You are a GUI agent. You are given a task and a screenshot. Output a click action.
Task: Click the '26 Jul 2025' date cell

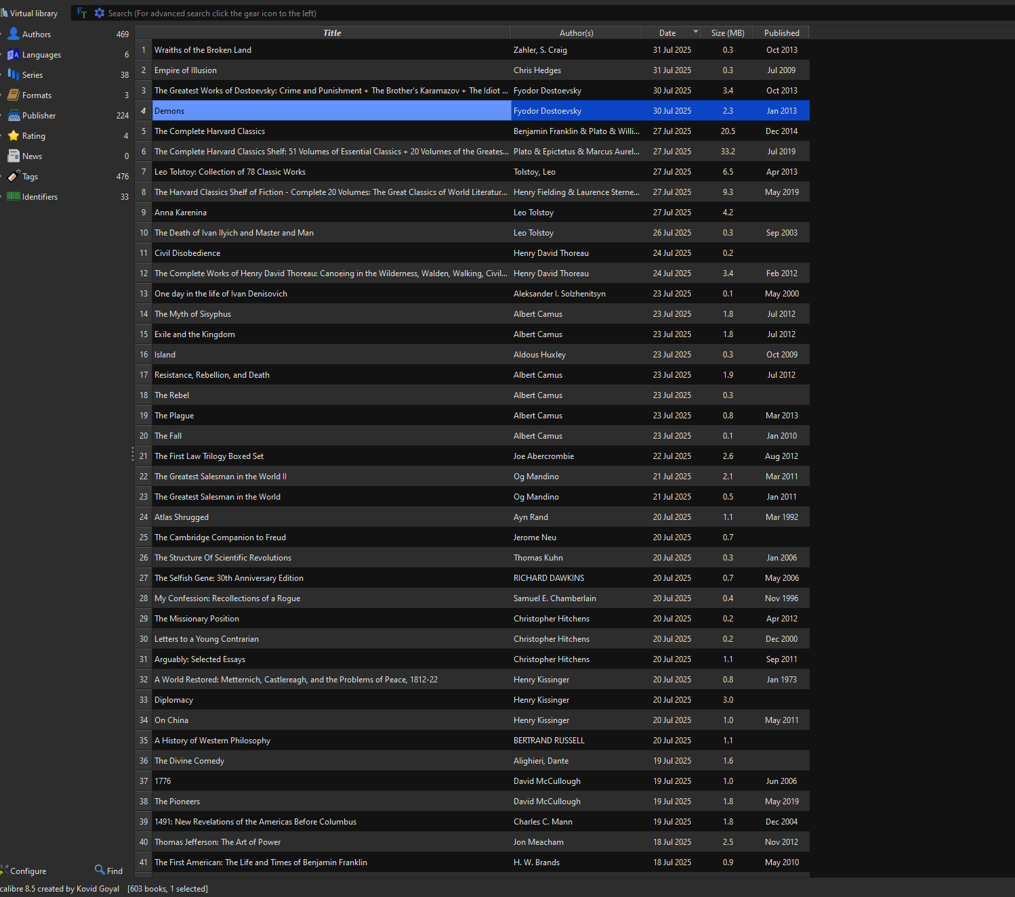pos(672,233)
